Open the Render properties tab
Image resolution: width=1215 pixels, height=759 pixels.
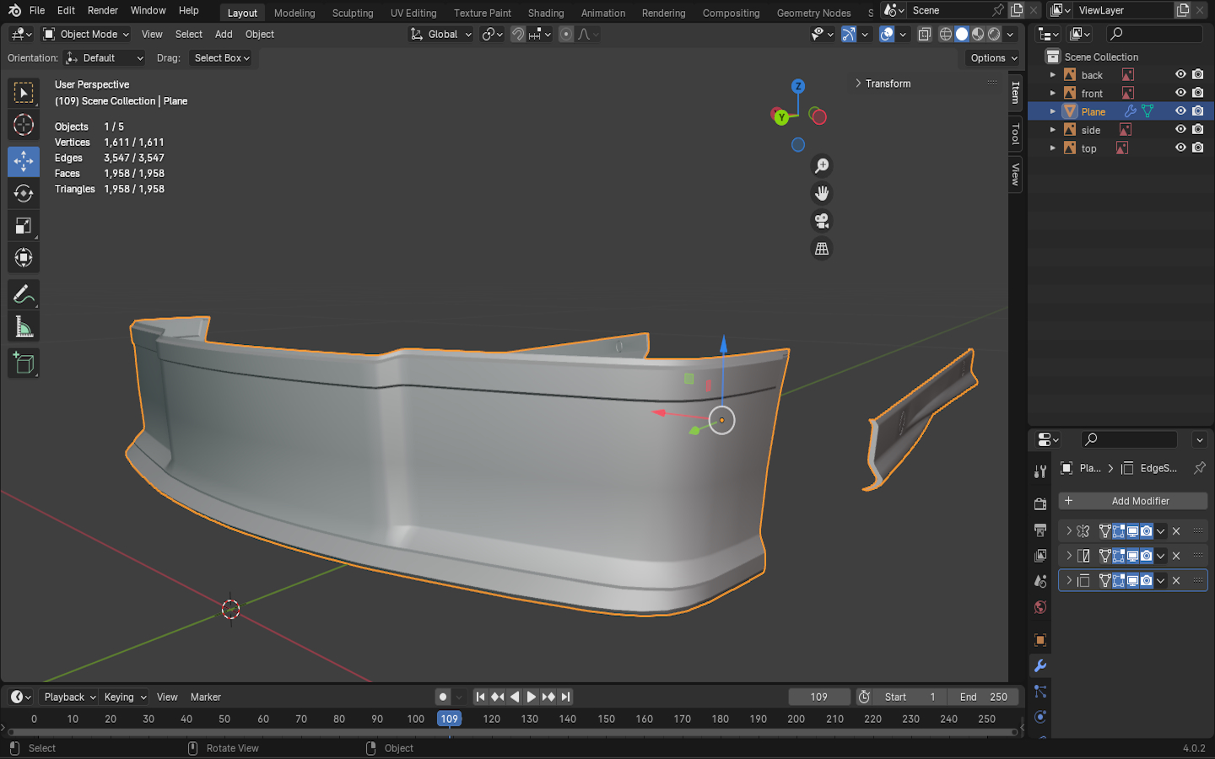[1040, 503]
